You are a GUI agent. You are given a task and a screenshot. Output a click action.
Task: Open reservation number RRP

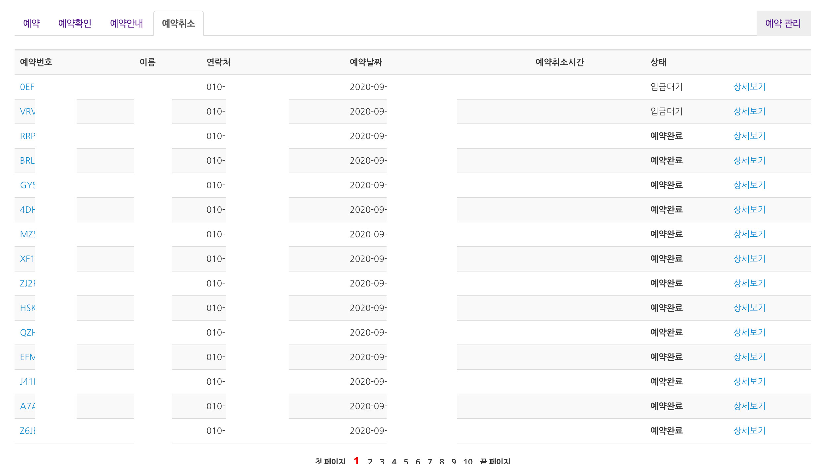(x=28, y=136)
